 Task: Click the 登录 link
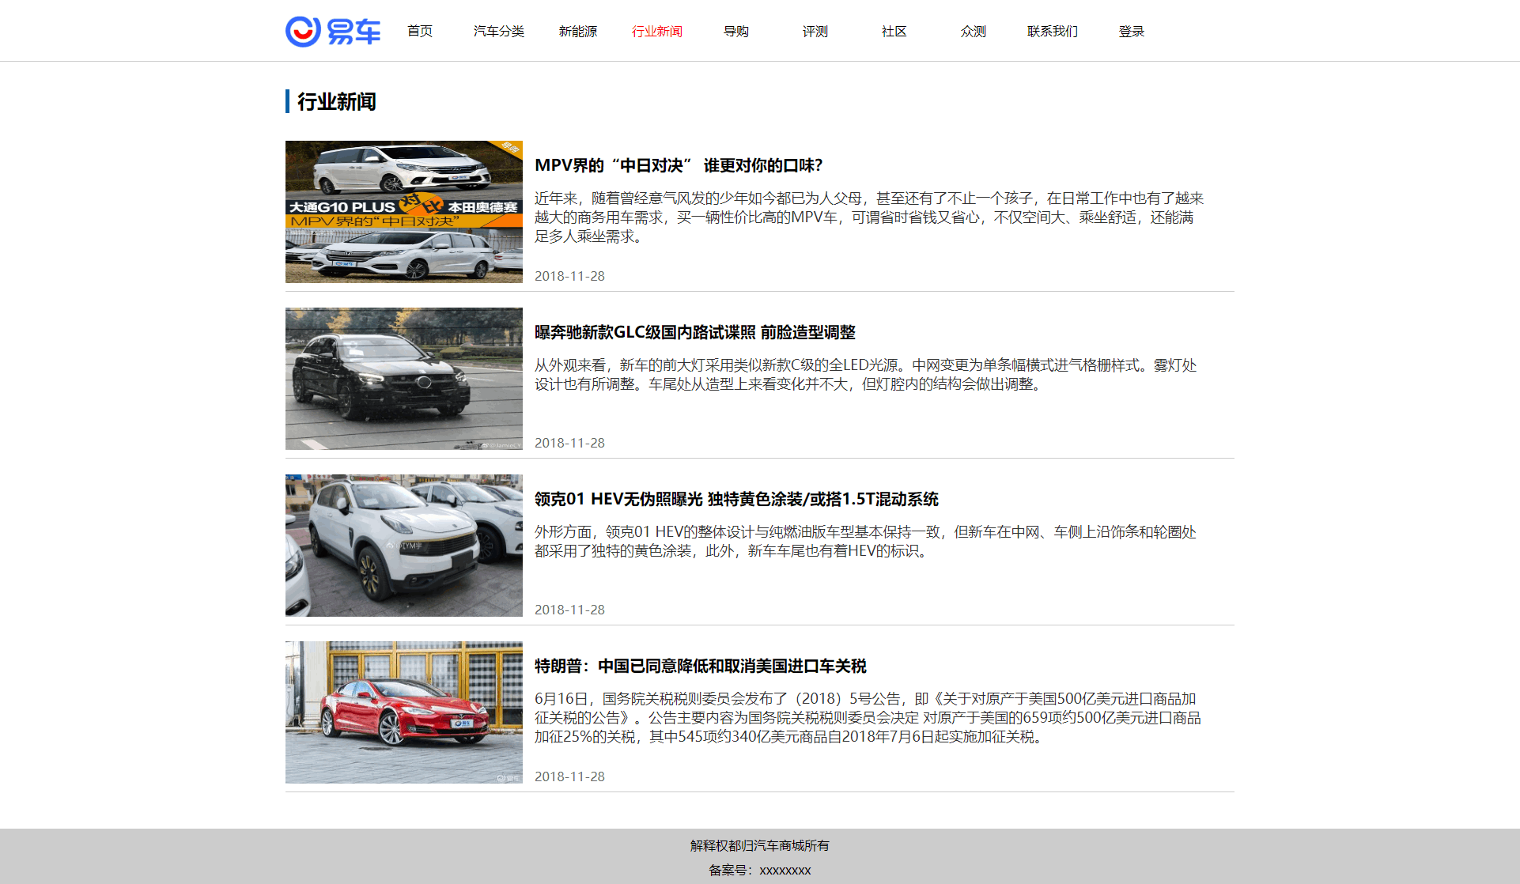pyautogui.click(x=1132, y=32)
